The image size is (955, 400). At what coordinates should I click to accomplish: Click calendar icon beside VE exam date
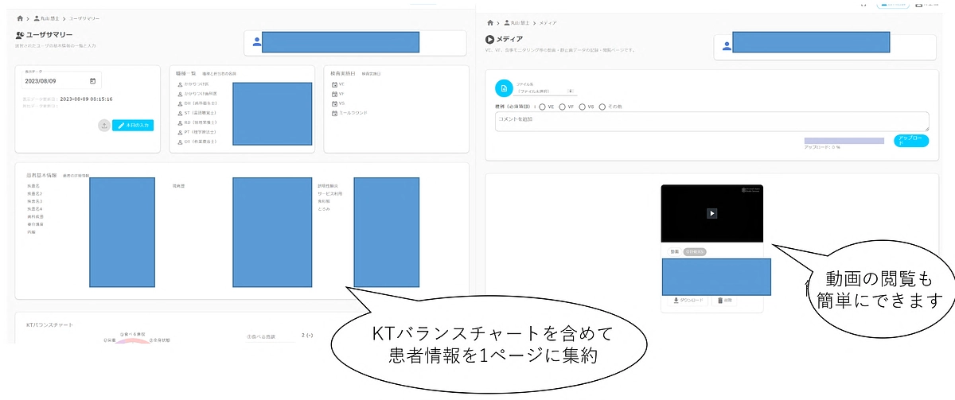[x=333, y=83]
